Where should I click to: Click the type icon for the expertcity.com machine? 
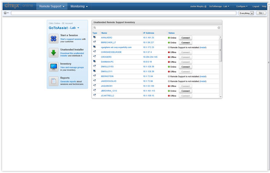click(94, 47)
